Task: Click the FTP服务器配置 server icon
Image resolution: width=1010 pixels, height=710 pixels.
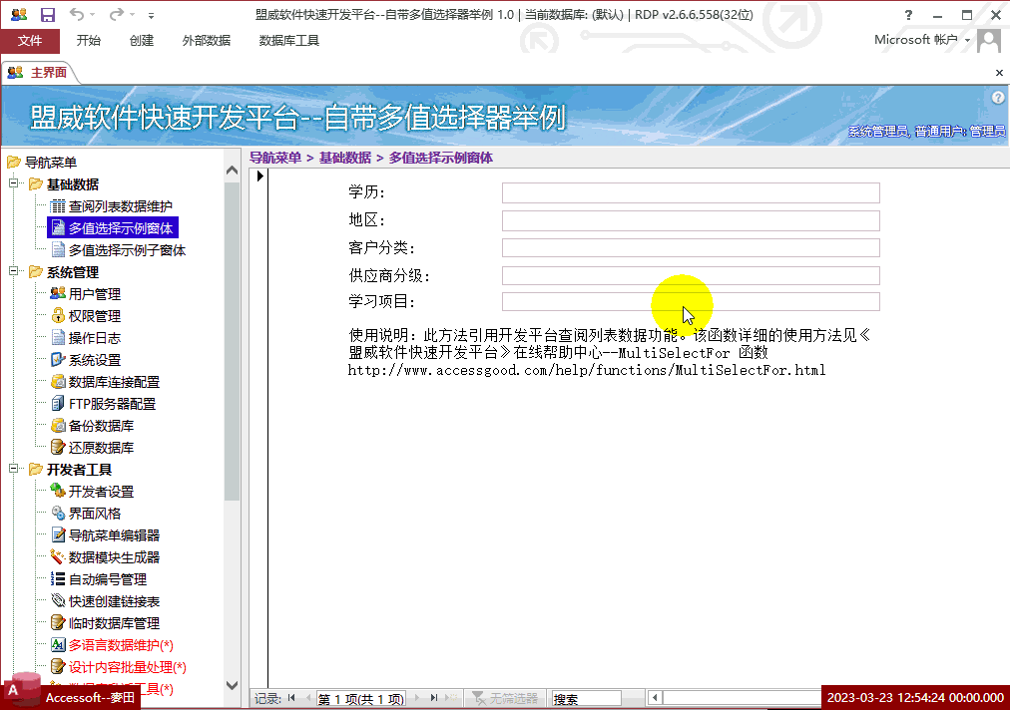Action: point(58,403)
